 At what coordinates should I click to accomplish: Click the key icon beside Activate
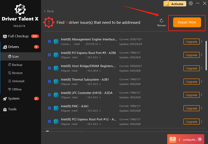pyautogui.click(x=166, y=3)
